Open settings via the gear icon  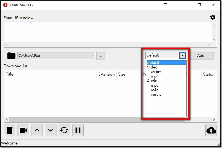click(x=213, y=17)
